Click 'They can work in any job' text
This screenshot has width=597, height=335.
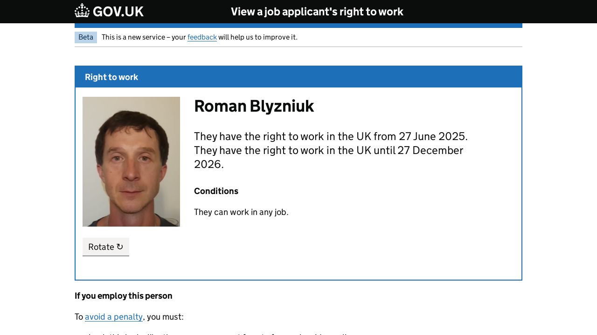click(x=241, y=212)
